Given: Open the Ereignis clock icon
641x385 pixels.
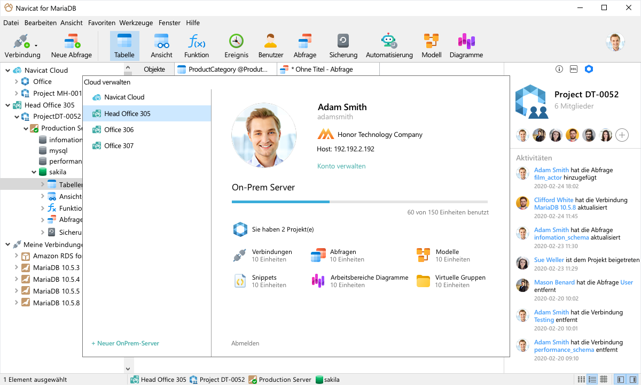Looking at the screenshot, I should (x=236, y=46).
